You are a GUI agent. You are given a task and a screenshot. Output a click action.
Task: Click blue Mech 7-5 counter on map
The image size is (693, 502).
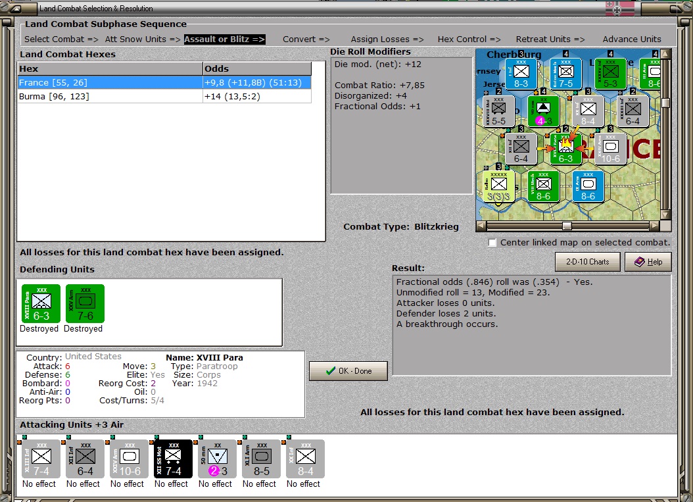(x=565, y=74)
